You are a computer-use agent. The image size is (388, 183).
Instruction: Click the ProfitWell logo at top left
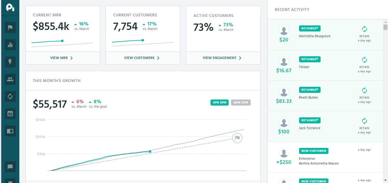point(10,7)
